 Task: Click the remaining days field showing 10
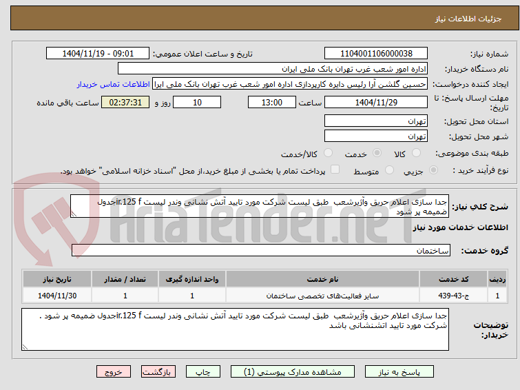(x=197, y=102)
